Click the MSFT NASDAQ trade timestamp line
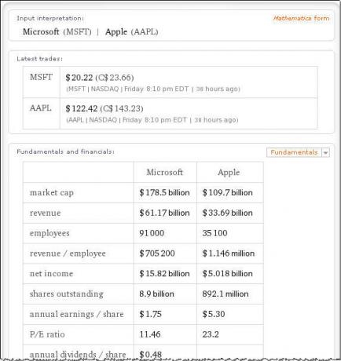The width and height of the screenshot is (341, 361). pos(153,89)
